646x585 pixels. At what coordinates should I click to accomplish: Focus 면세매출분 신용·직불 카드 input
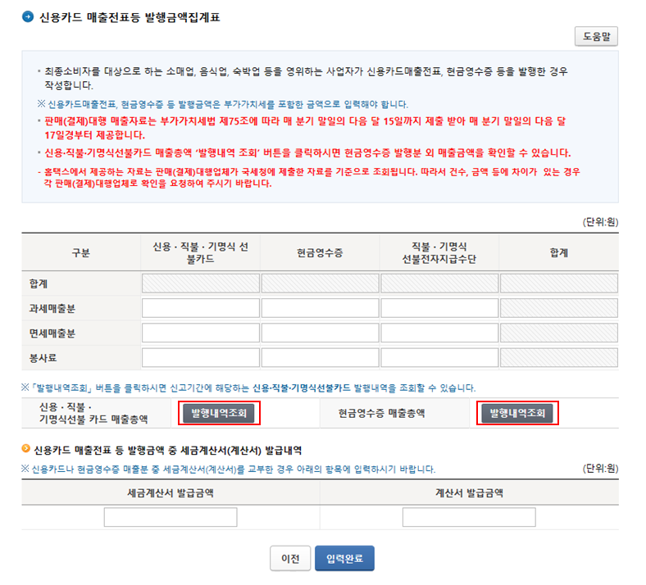coord(201,333)
